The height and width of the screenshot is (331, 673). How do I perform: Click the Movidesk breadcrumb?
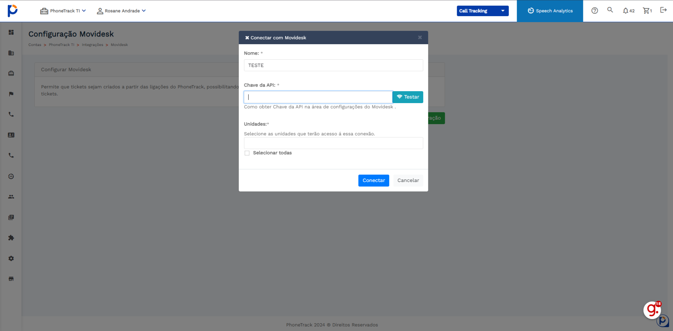coord(119,45)
